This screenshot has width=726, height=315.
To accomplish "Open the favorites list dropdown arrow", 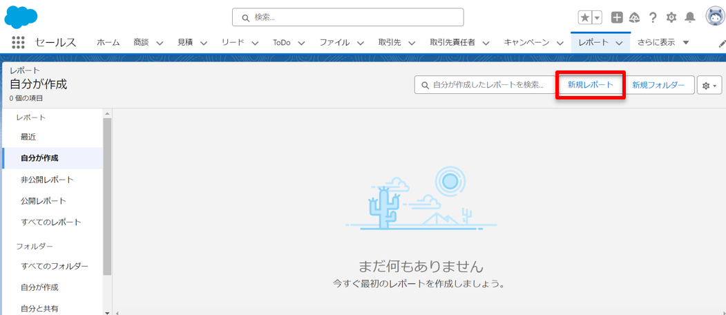I will coord(597,17).
